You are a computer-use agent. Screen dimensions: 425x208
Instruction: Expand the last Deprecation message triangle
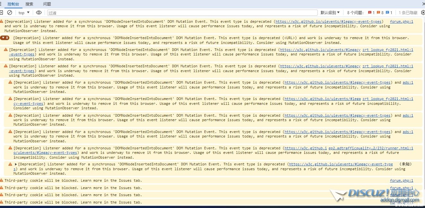(x=16, y=164)
